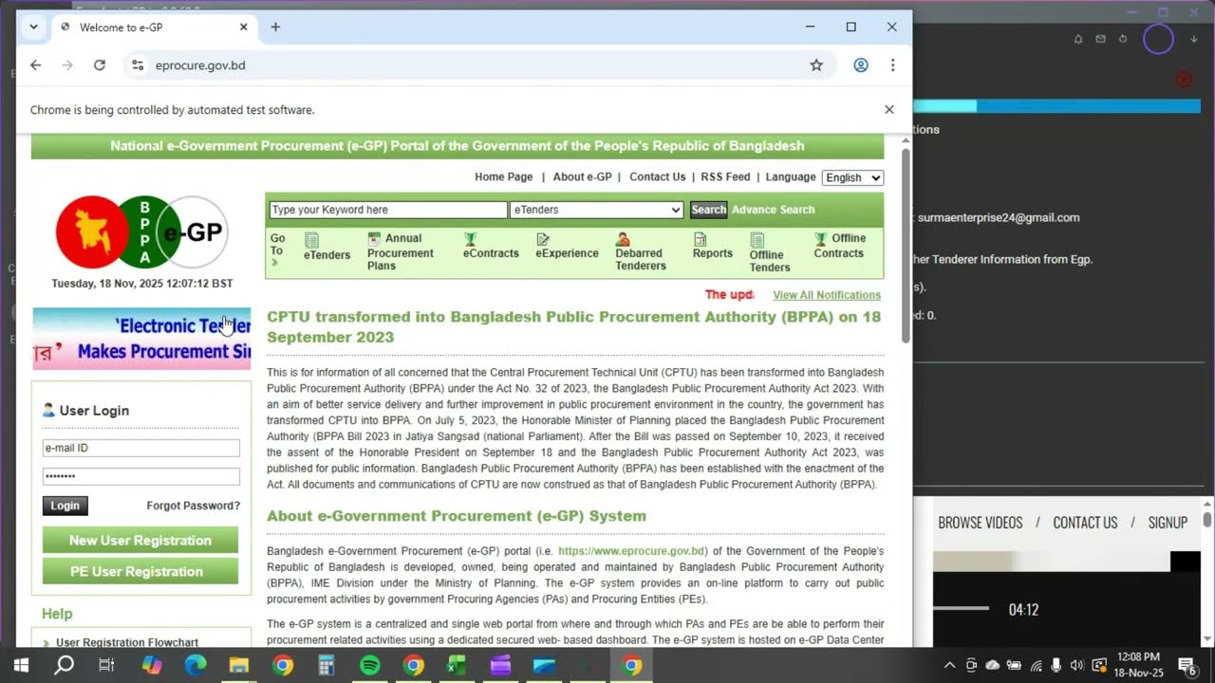Viewport: 1215px width, 683px height.
Task: Select the Welcome to e-GP tab
Action: click(152, 27)
